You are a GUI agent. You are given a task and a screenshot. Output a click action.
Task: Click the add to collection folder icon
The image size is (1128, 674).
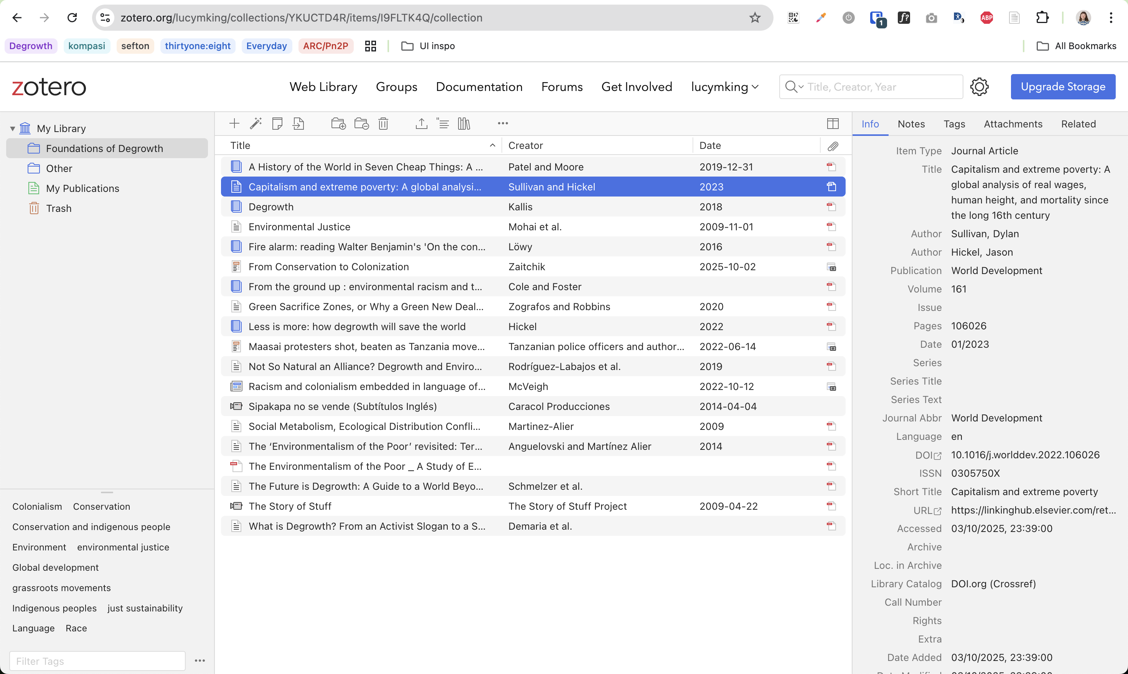click(x=338, y=124)
